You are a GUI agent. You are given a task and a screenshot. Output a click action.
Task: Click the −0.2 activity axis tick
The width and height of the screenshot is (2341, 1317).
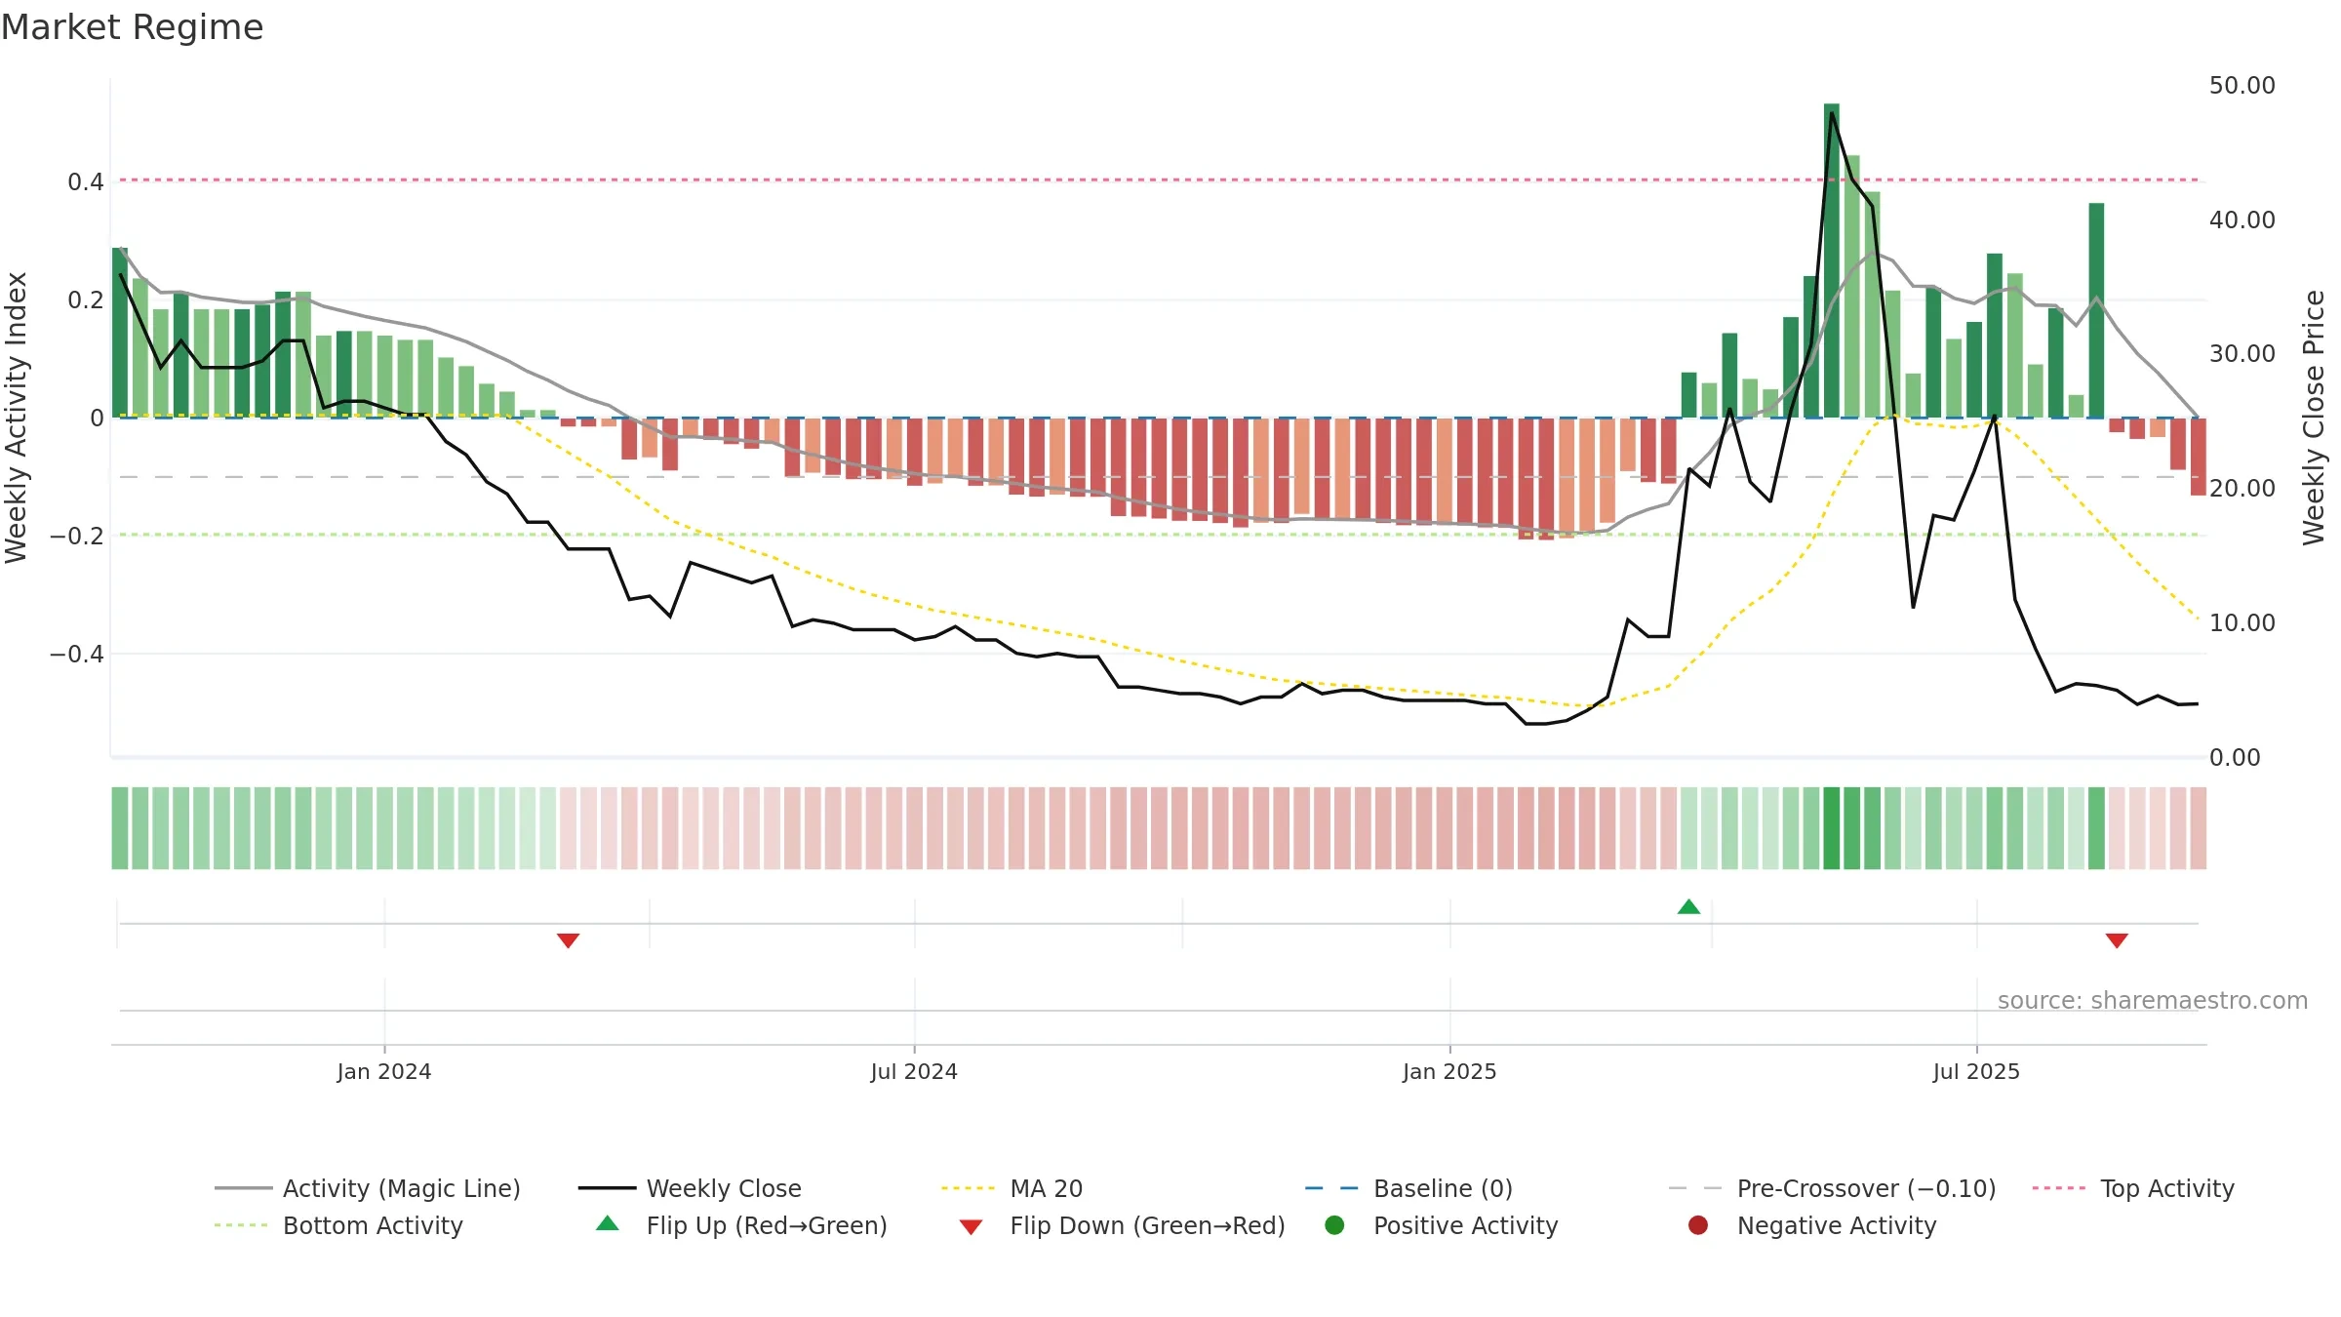[x=77, y=537]
